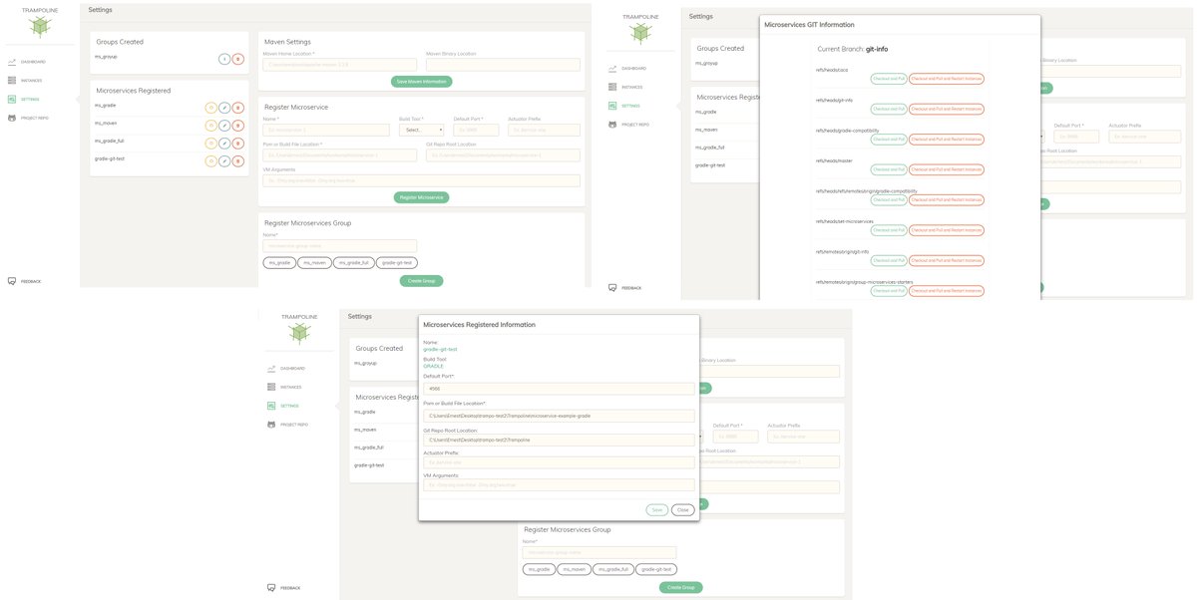The image size is (1197, 600).
Task: Click group Name field in the dialog-free Settings window
Action: [x=340, y=245]
